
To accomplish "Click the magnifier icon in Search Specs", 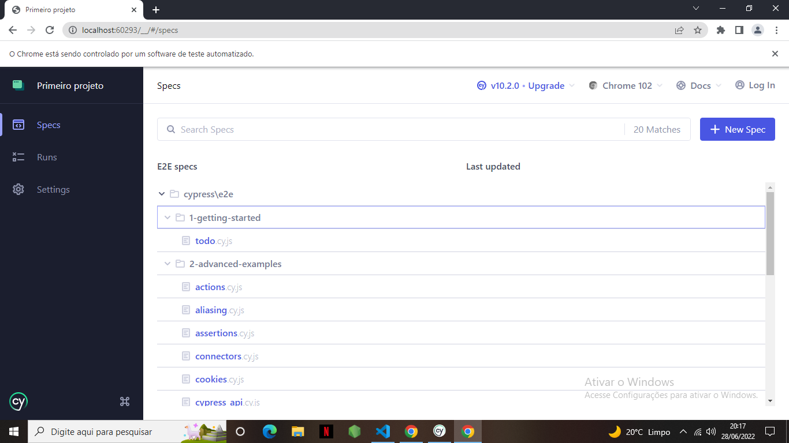I will [x=171, y=129].
